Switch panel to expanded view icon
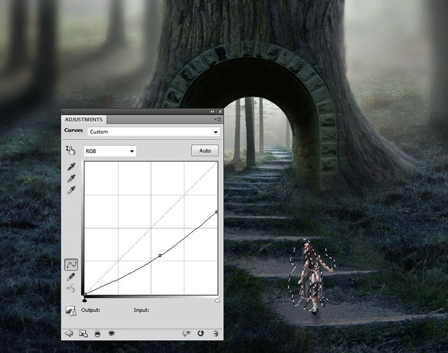 click(83, 334)
